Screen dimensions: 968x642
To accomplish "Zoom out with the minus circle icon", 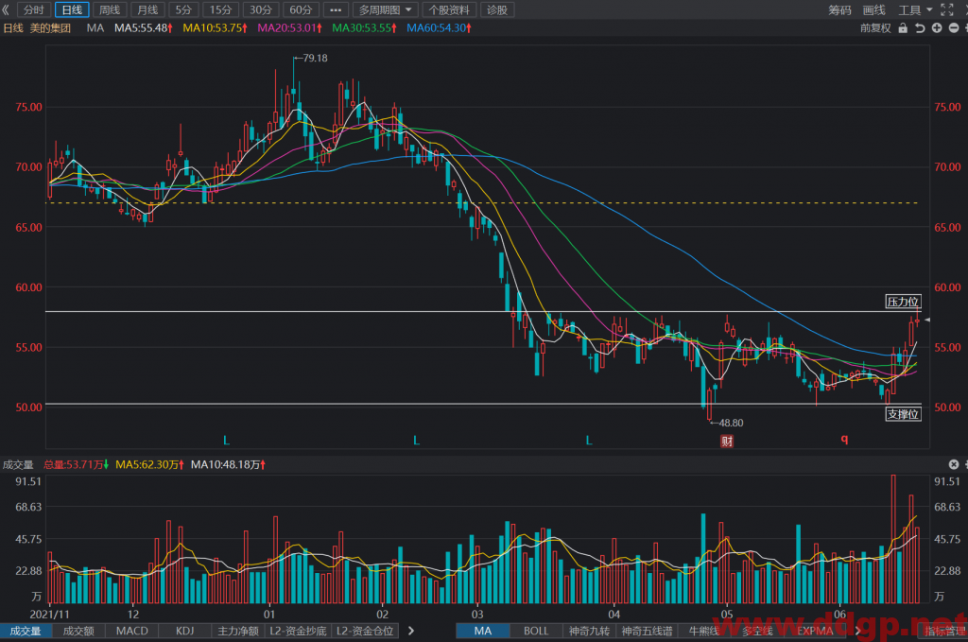I will tap(953, 27).
